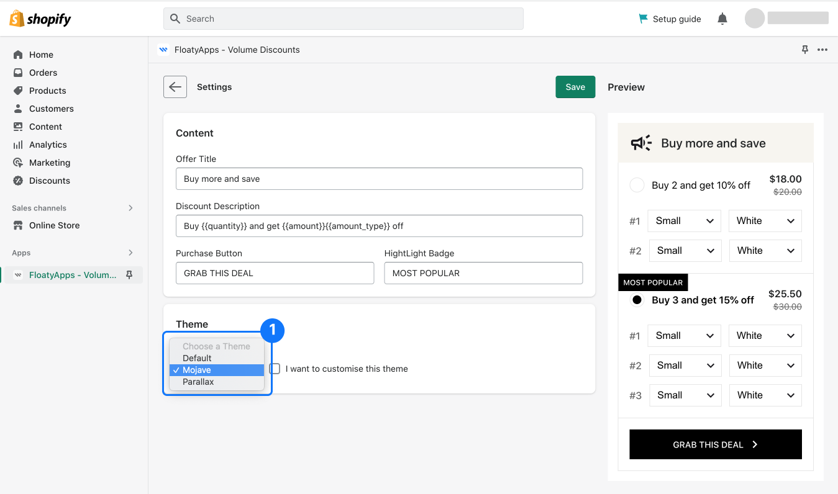The height and width of the screenshot is (494, 838).
Task: Select the "Buy 3 and get 15% off" radio button
Action: tap(637, 300)
